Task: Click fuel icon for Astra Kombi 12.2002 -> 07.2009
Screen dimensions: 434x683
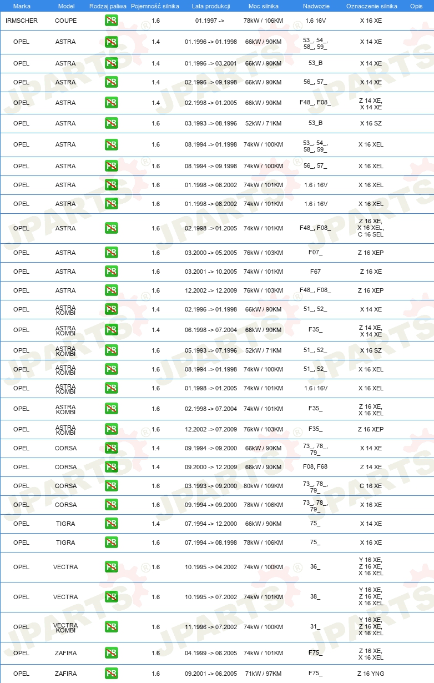Action: (x=111, y=429)
